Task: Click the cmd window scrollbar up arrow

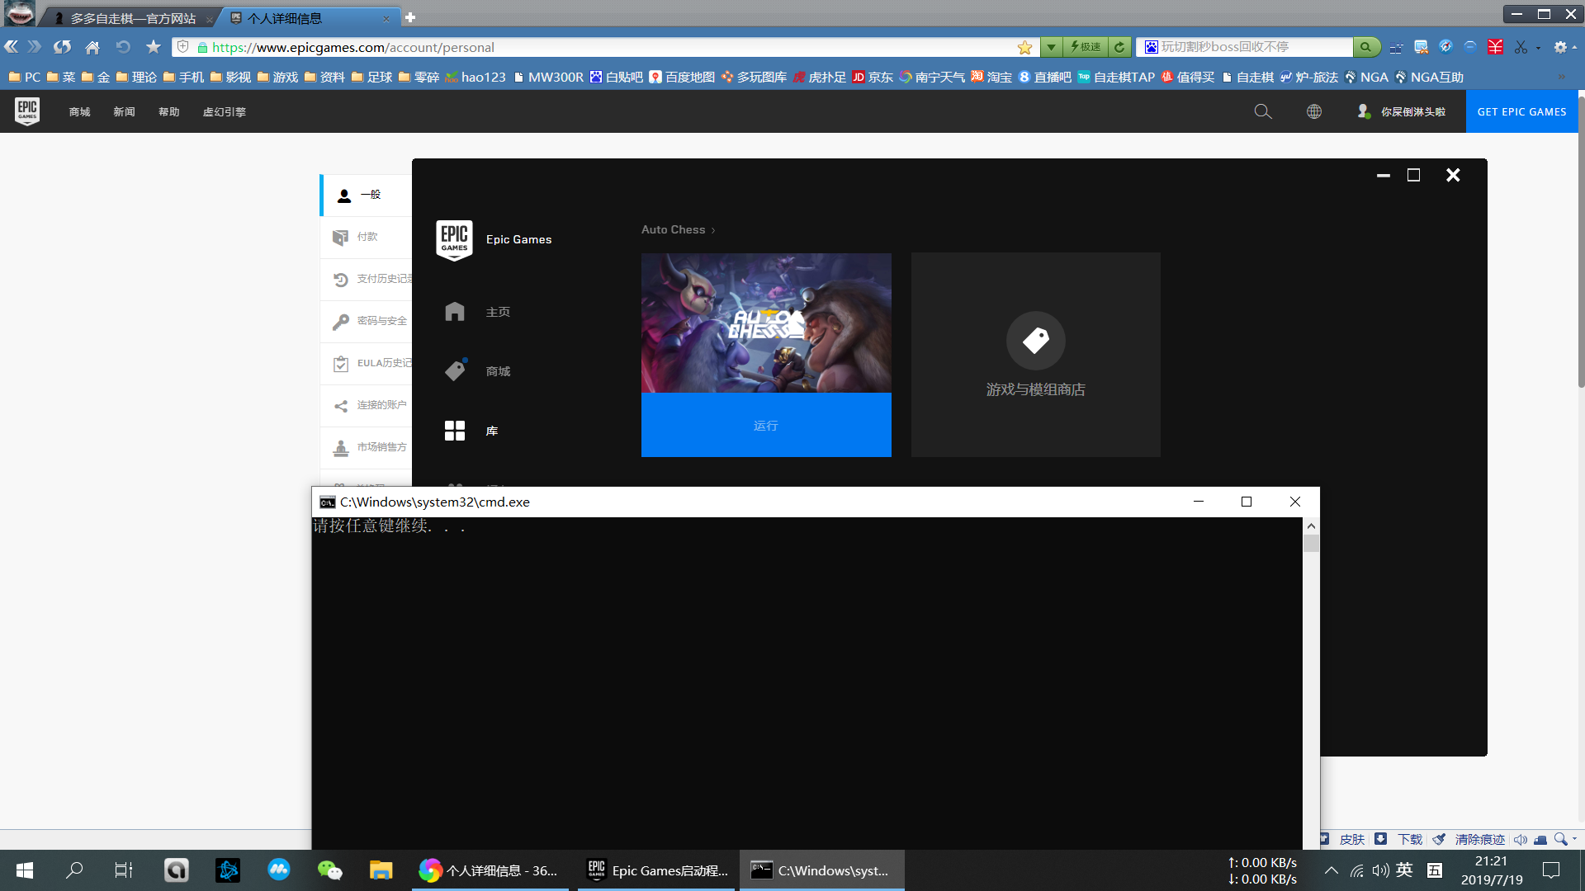Action: point(1311,526)
